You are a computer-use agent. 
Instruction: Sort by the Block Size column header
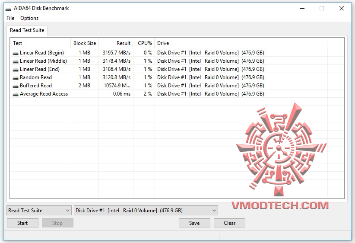coord(85,43)
